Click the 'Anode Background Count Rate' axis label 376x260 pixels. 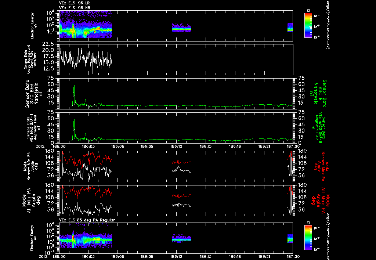(30, 59)
